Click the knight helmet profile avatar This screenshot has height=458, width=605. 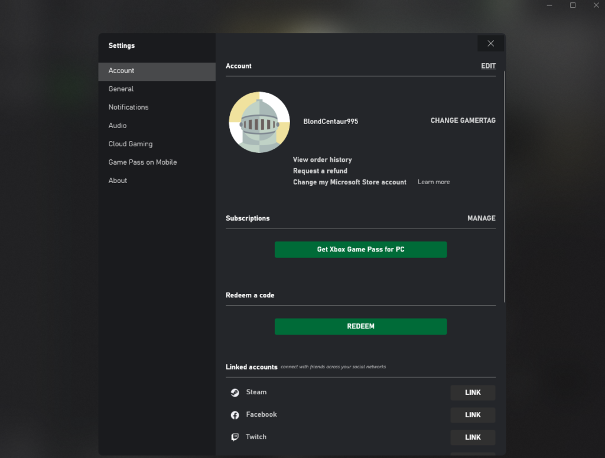click(259, 122)
